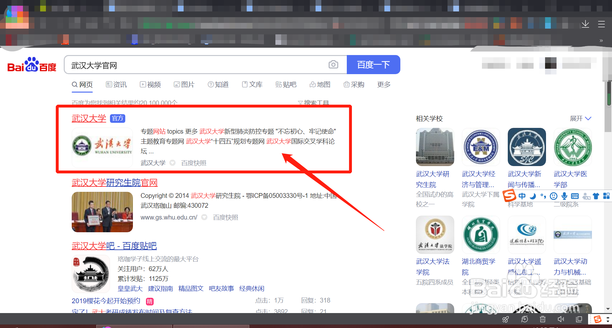The width and height of the screenshot is (612, 328).
Task: Open the Sogou skin shirt icon
Action: (596, 196)
